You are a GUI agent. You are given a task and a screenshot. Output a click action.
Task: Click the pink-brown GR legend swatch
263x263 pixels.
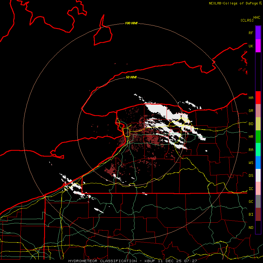(258, 111)
